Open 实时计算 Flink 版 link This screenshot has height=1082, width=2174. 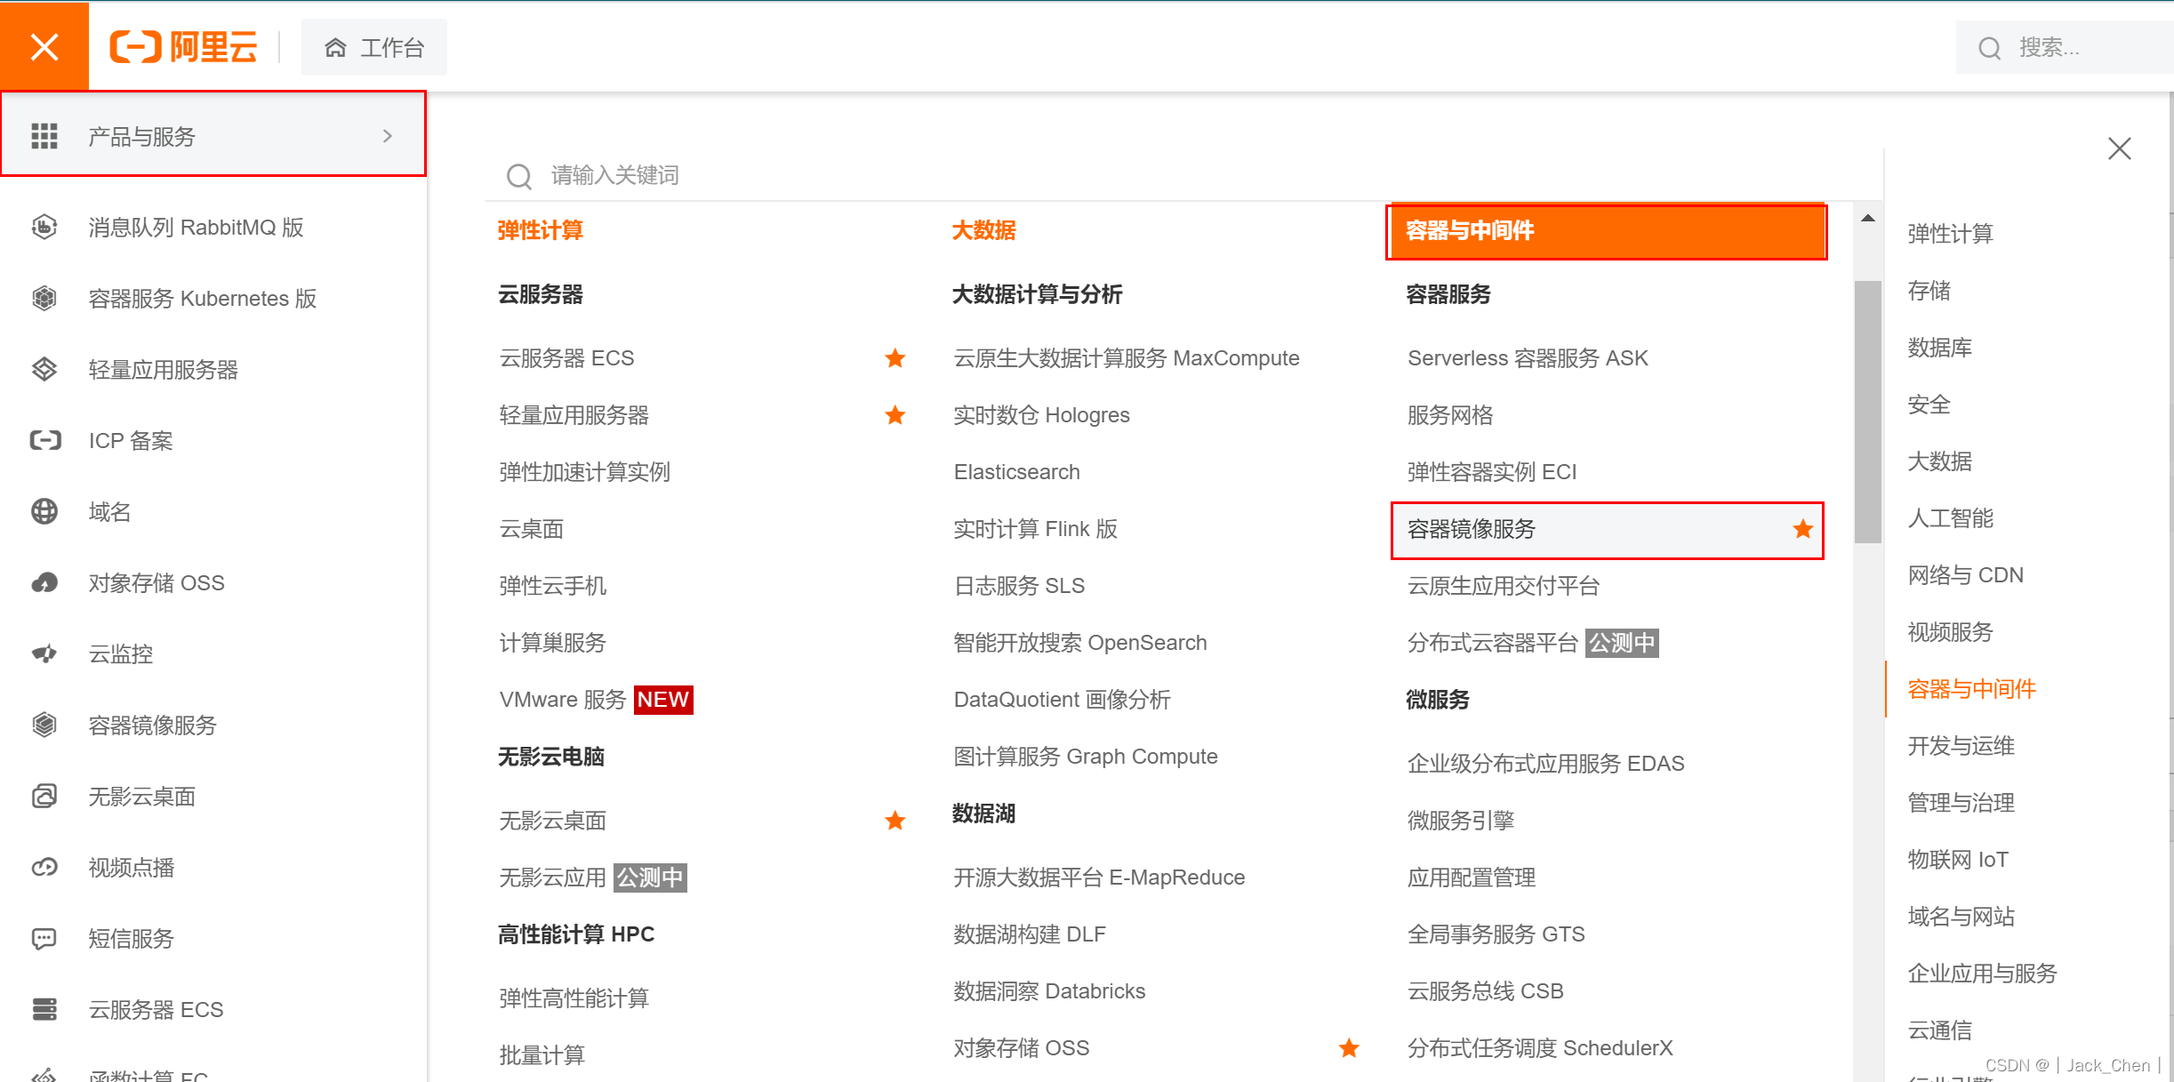(x=1035, y=529)
